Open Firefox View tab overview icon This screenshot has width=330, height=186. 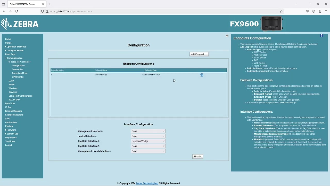[x=3, y=4]
